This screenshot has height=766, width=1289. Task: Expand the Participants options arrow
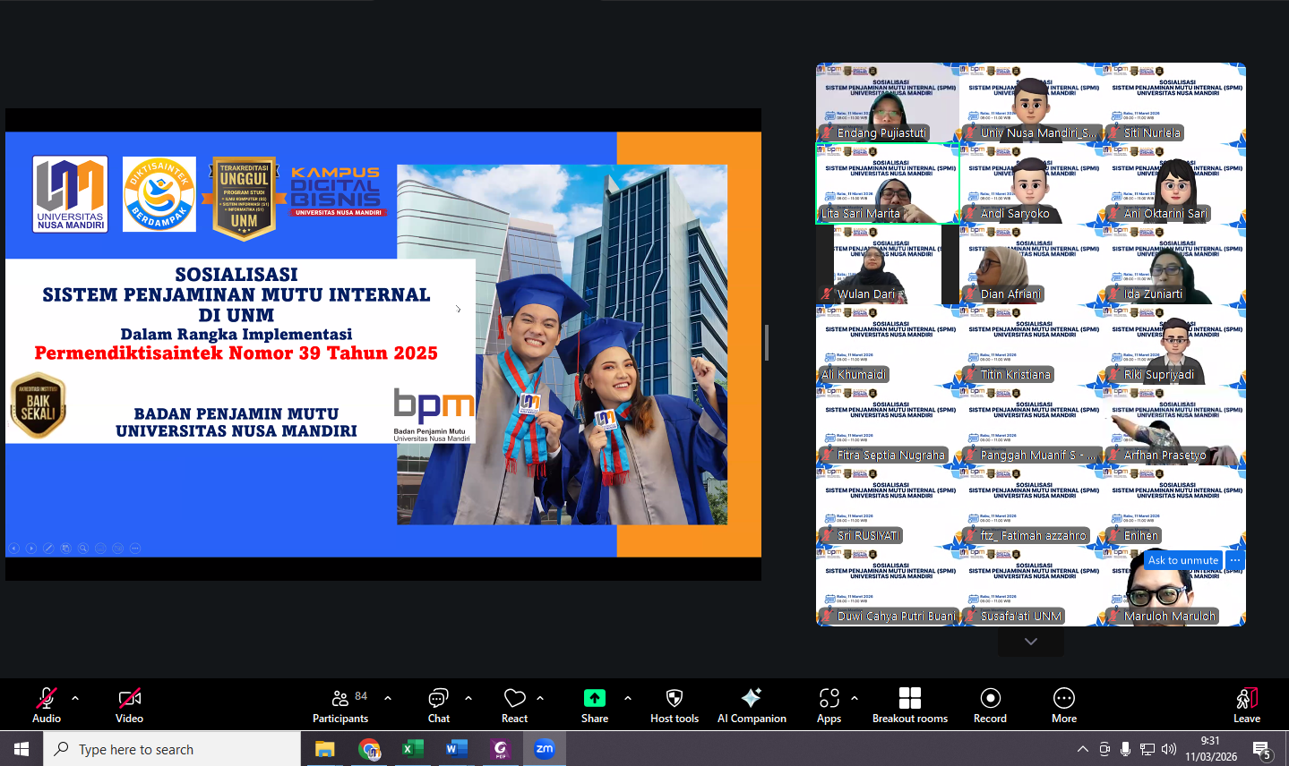(388, 698)
